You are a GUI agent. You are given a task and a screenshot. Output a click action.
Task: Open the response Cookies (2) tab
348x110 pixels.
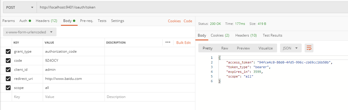[220, 35]
